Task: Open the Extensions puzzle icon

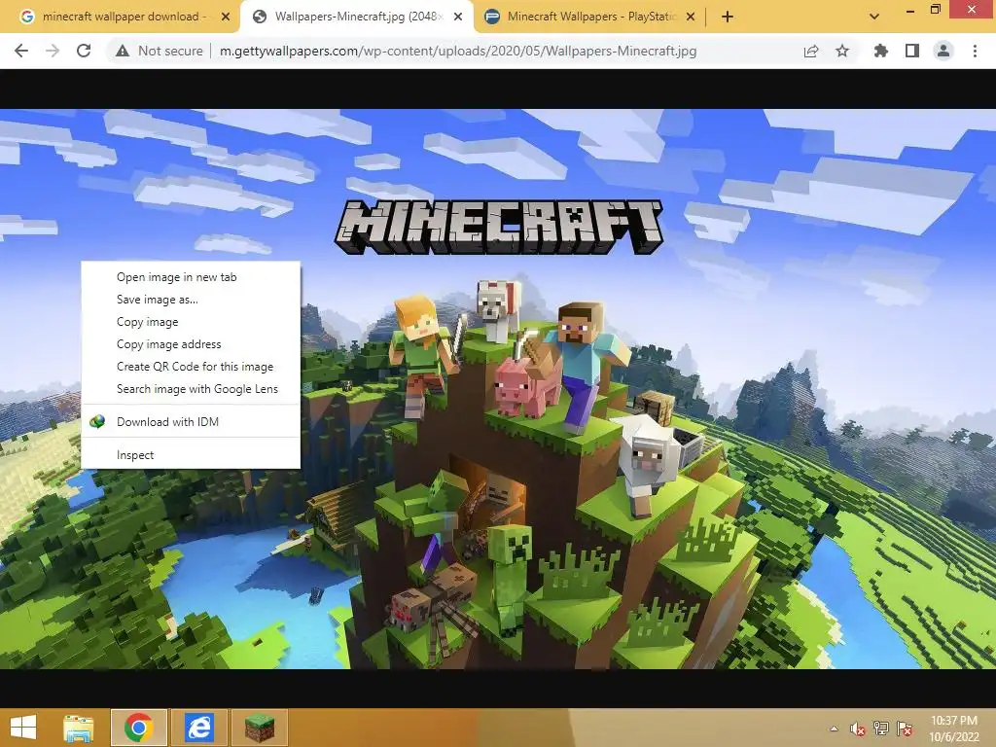Action: (x=880, y=51)
